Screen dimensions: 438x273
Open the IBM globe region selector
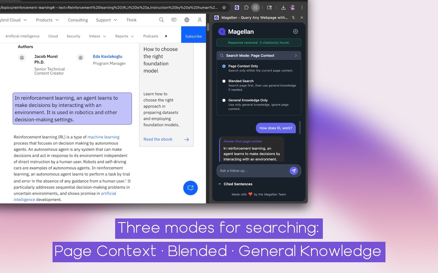point(187,20)
